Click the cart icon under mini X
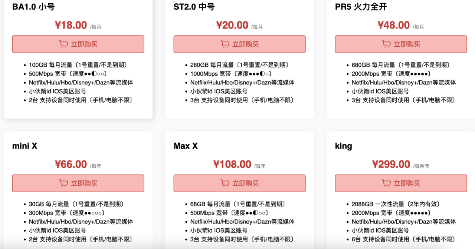Screen dimensions: 475x249 tap(63, 183)
